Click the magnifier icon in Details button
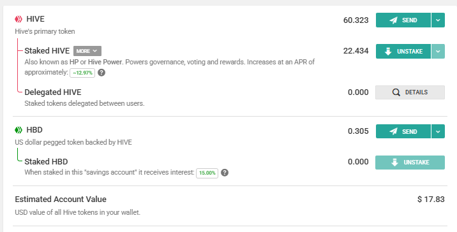The width and height of the screenshot is (457, 232). pyautogui.click(x=396, y=92)
